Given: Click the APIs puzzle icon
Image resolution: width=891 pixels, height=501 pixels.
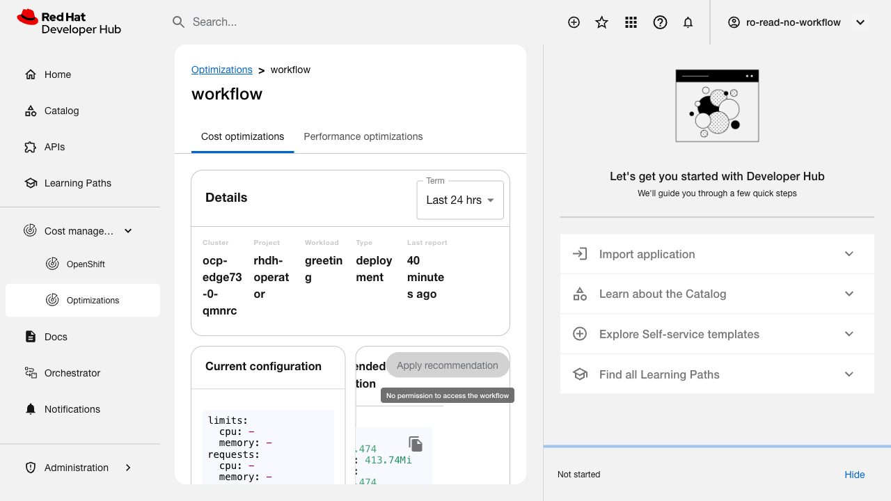Looking at the screenshot, I should click(x=31, y=147).
